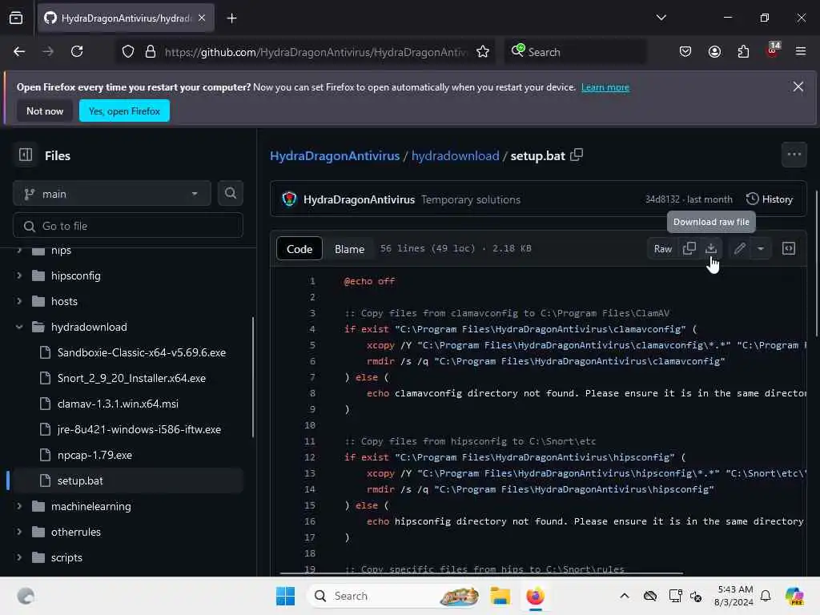Open Windows Start menu
Screen dimensions: 820x615
pyautogui.click(x=286, y=596)
